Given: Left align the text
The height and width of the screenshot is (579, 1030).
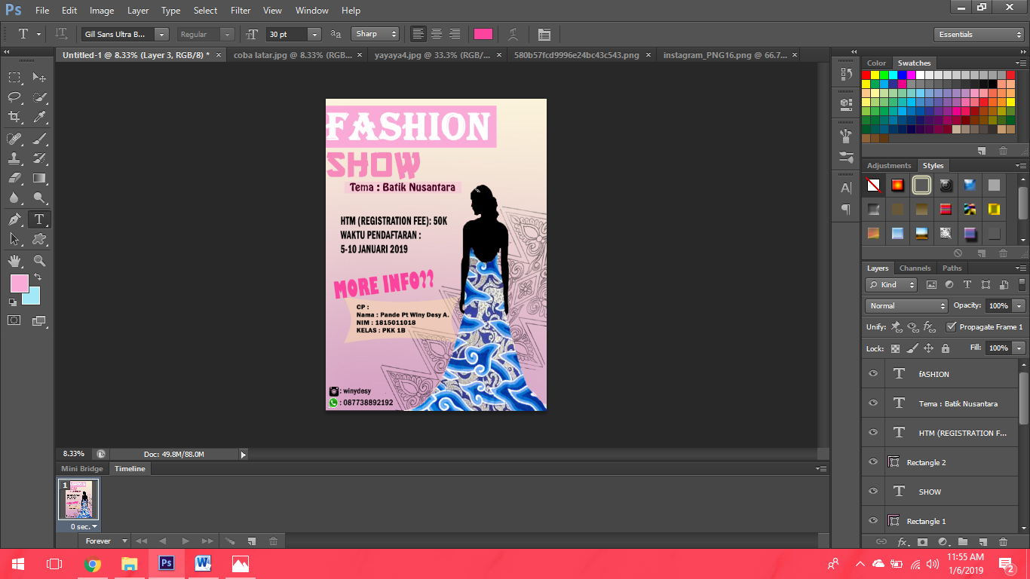Looking at the screenshot, I should click(x=418, y=34).
